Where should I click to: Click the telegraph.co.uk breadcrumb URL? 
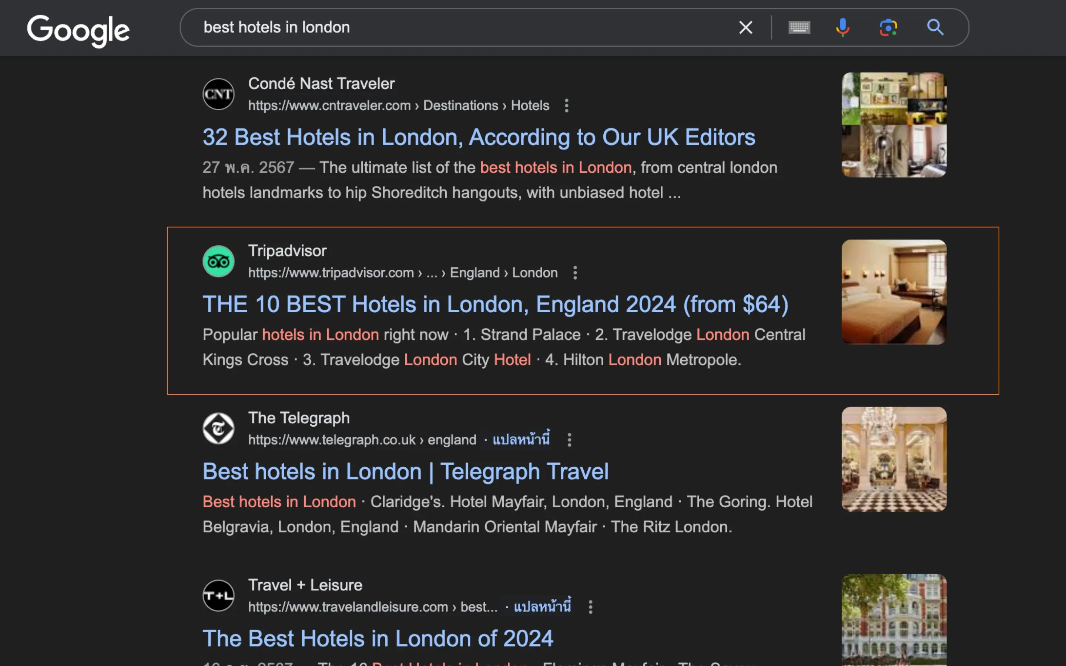[x=362, y=440]
